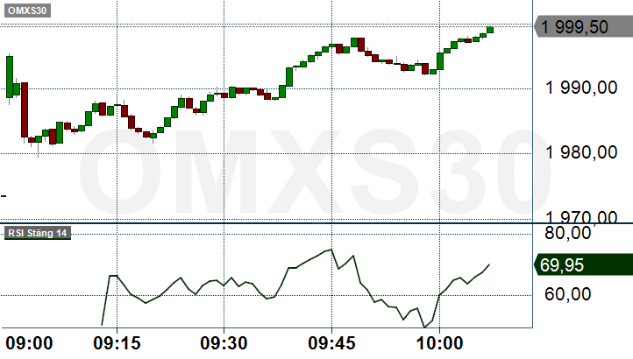Image resolution: width=633 pixels, height=359 pixels.
Task: Select the 1 980,00 price axis label
Action: (x=581, y=152)
